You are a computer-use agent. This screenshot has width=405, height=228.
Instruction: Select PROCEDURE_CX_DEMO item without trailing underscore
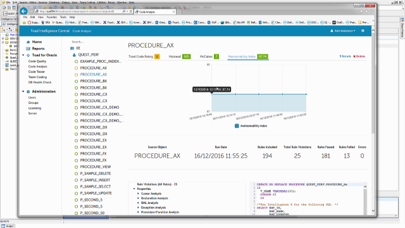tap(99, 107)
